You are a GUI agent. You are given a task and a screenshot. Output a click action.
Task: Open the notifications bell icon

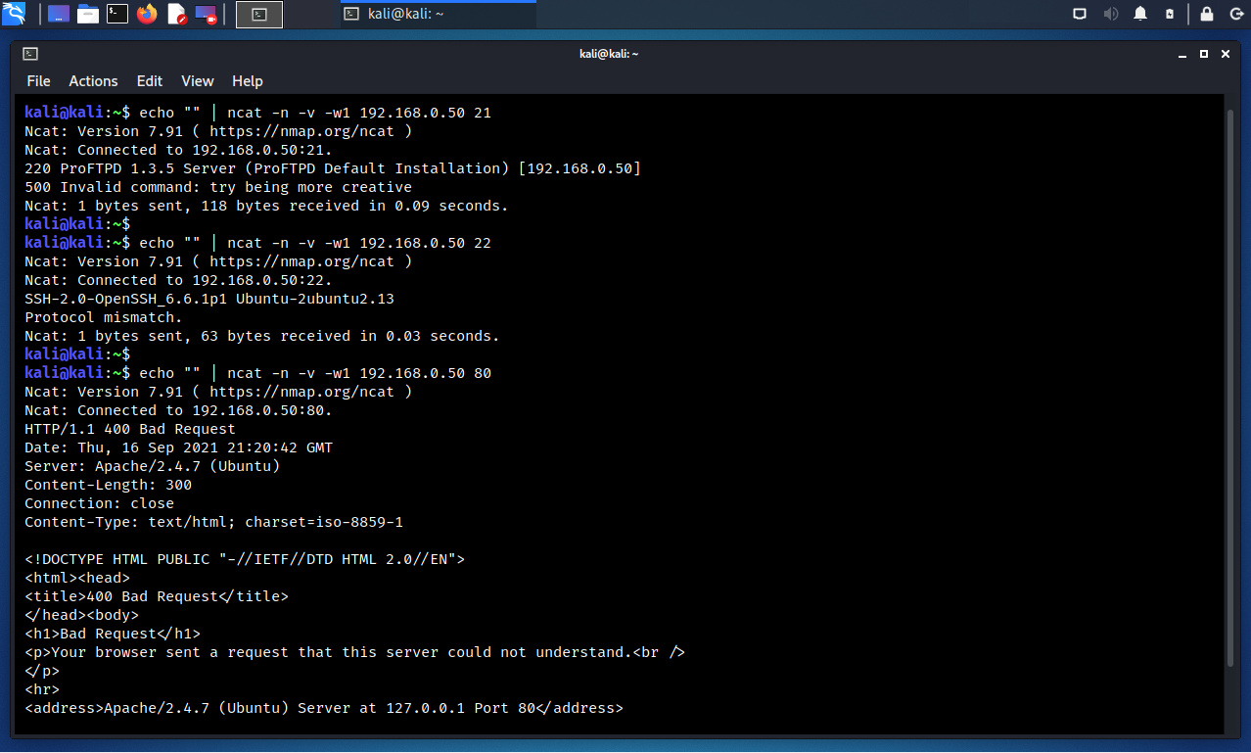click(1140, 14)
